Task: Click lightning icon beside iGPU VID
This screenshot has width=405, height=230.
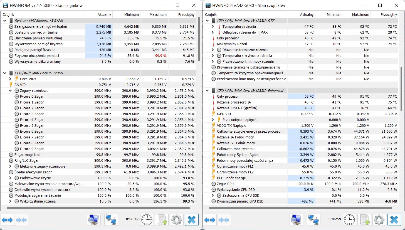Action: [214, 114]
